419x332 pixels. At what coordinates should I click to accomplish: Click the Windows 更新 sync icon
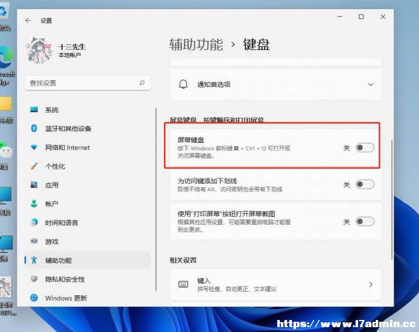pyautogui.click(x=34, y=298)
